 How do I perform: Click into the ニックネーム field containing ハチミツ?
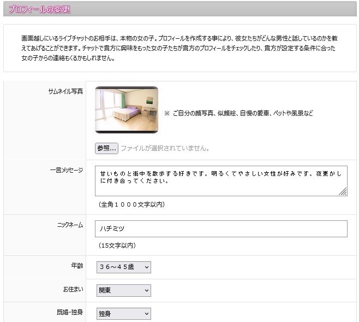[x=220, y=229]
